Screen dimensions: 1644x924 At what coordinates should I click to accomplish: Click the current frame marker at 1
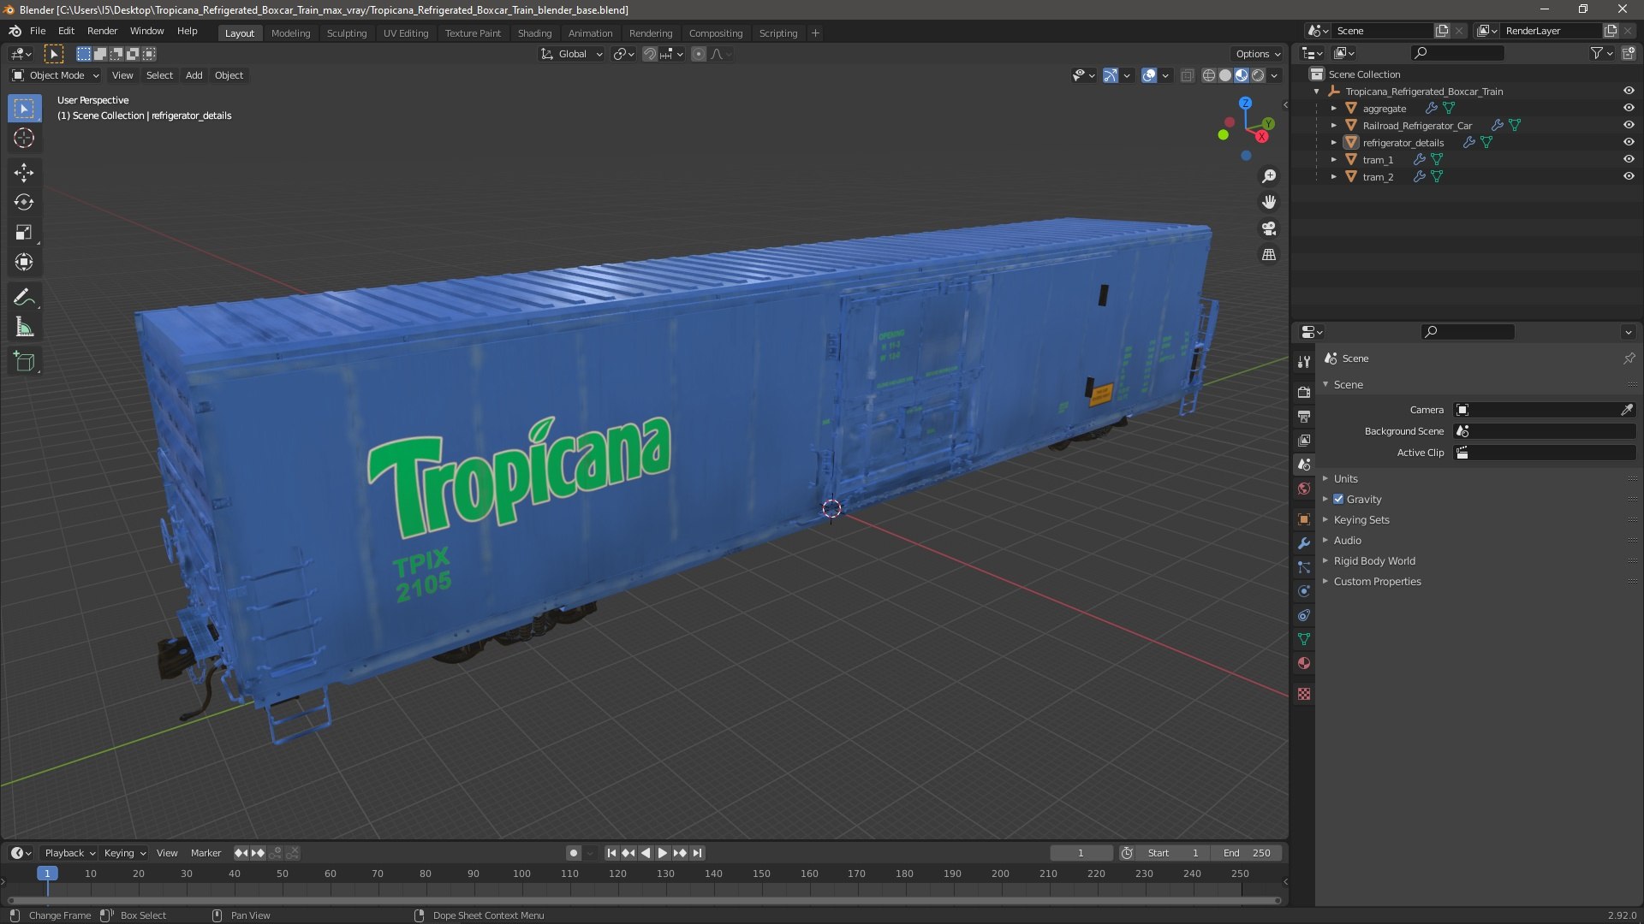click(x=47, y=874)
